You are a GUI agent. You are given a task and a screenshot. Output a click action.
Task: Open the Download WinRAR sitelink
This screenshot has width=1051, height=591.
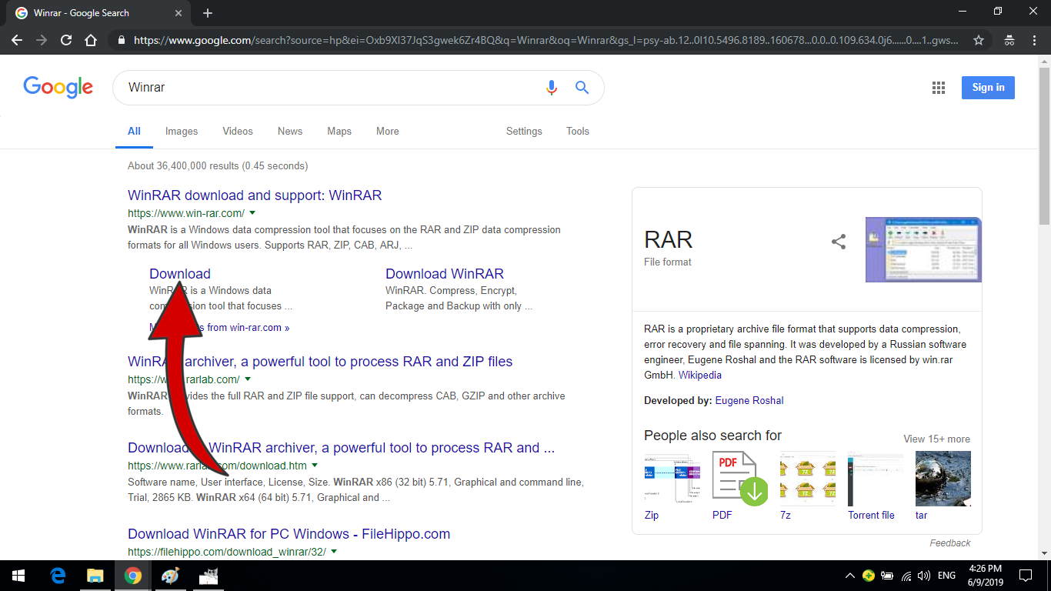click(445, 274)
